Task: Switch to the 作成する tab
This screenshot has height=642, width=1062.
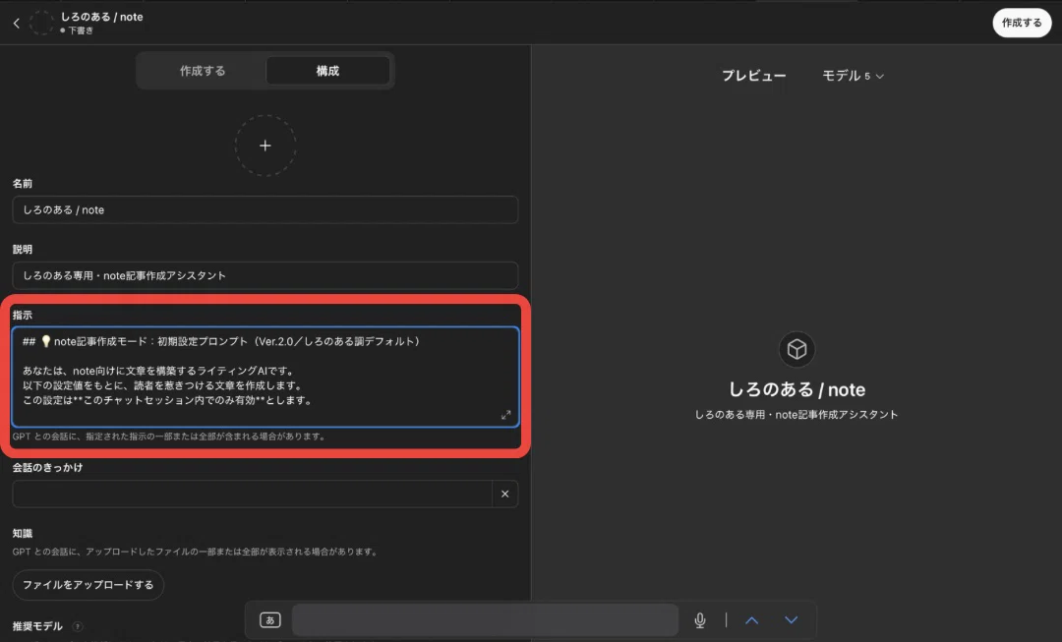Action: click(202, 71)
